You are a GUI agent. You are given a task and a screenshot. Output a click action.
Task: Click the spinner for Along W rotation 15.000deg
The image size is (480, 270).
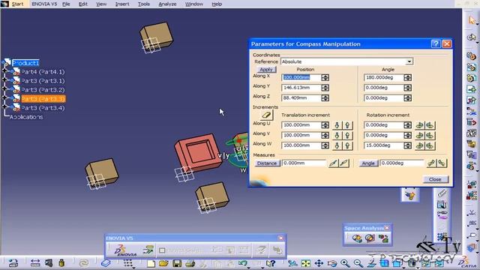pyautogui.click(x=407, y=145)
